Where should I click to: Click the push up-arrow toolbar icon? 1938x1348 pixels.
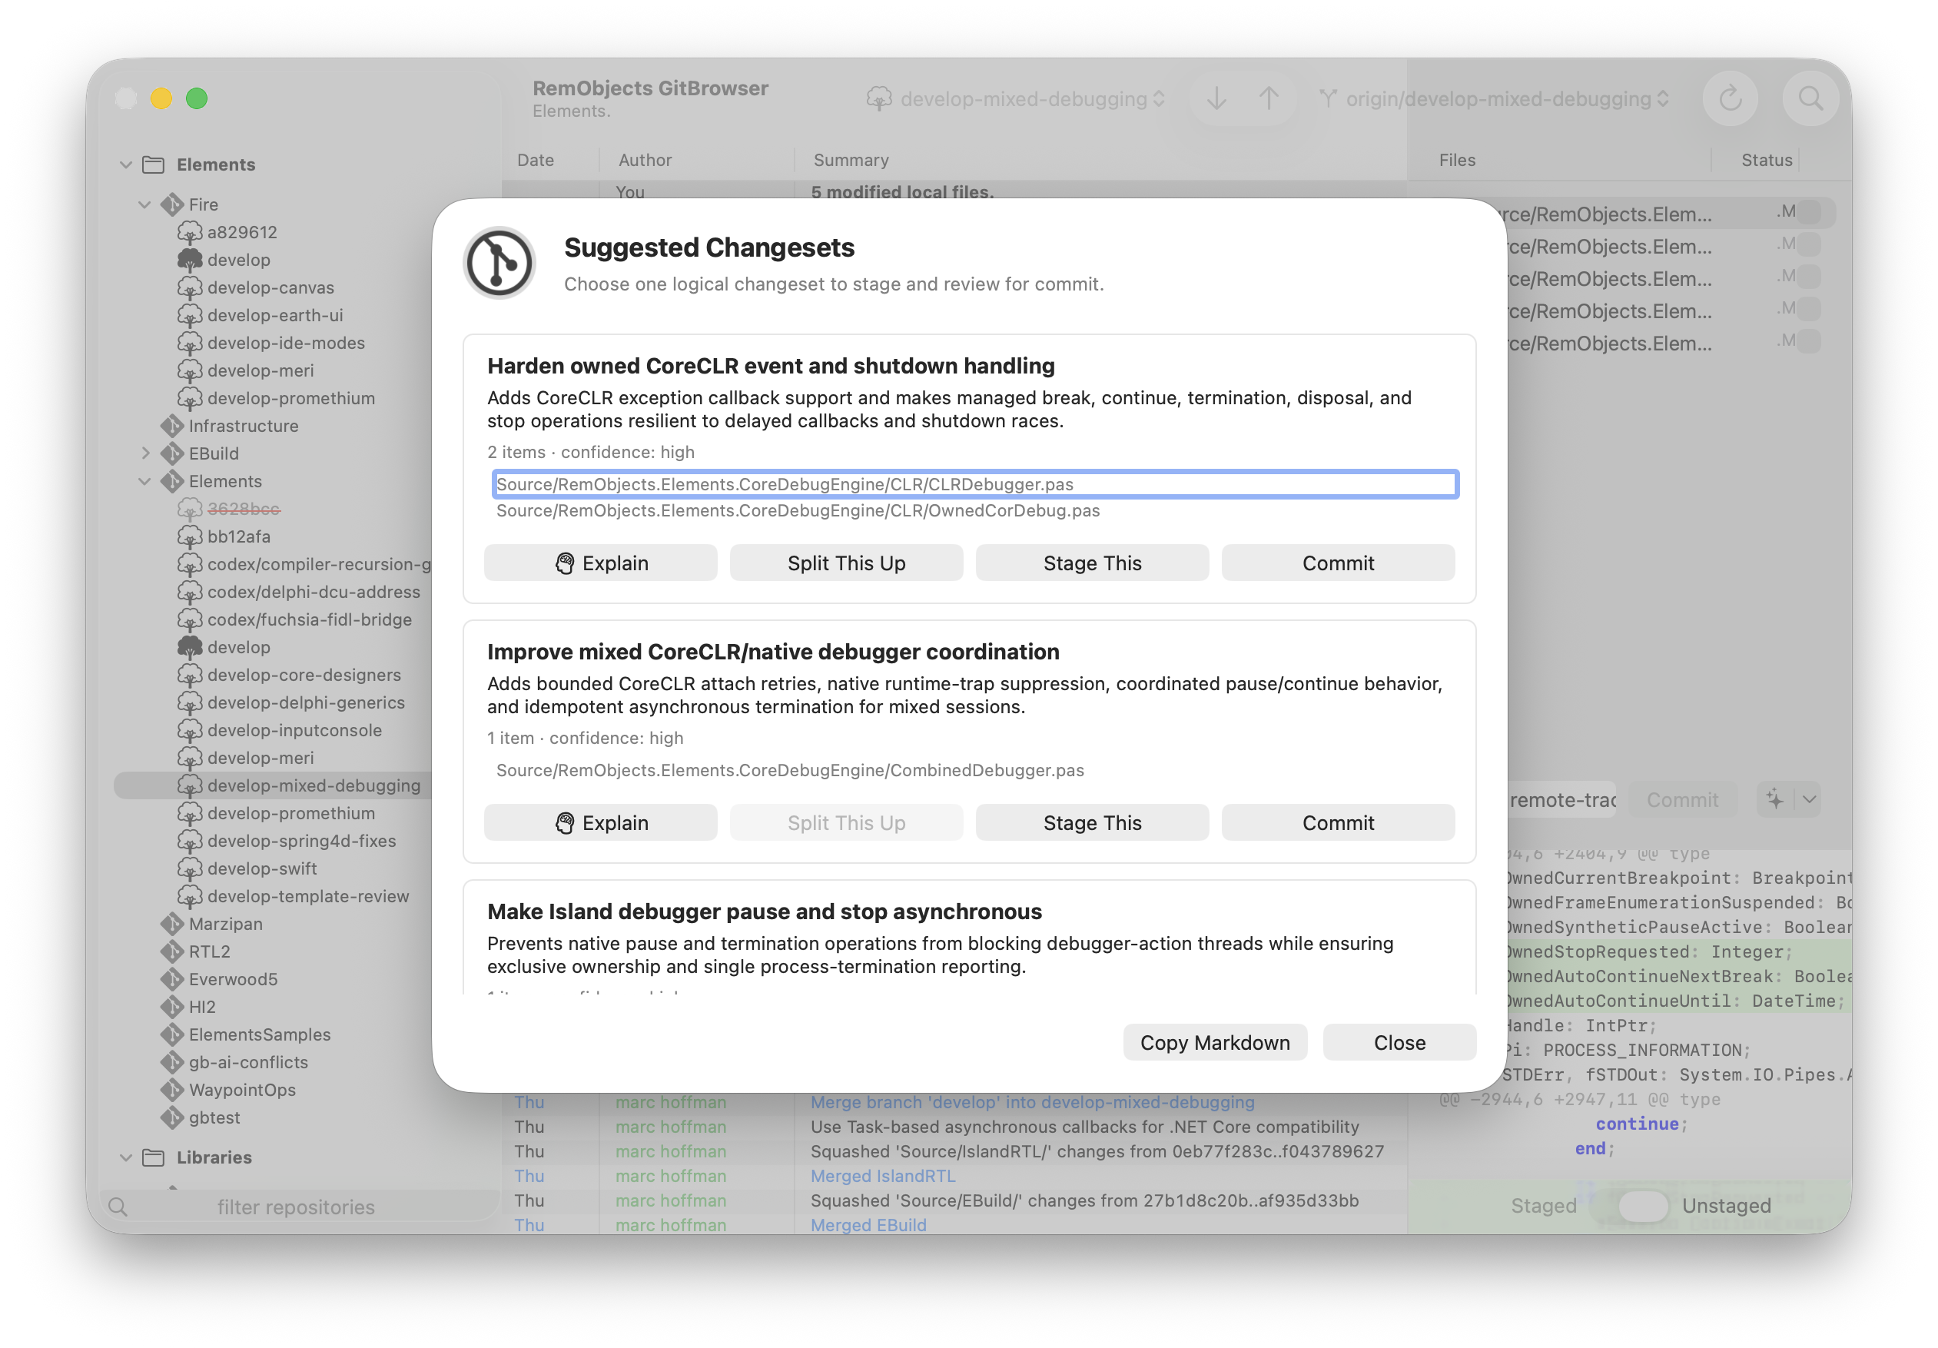pos(1268,99)
